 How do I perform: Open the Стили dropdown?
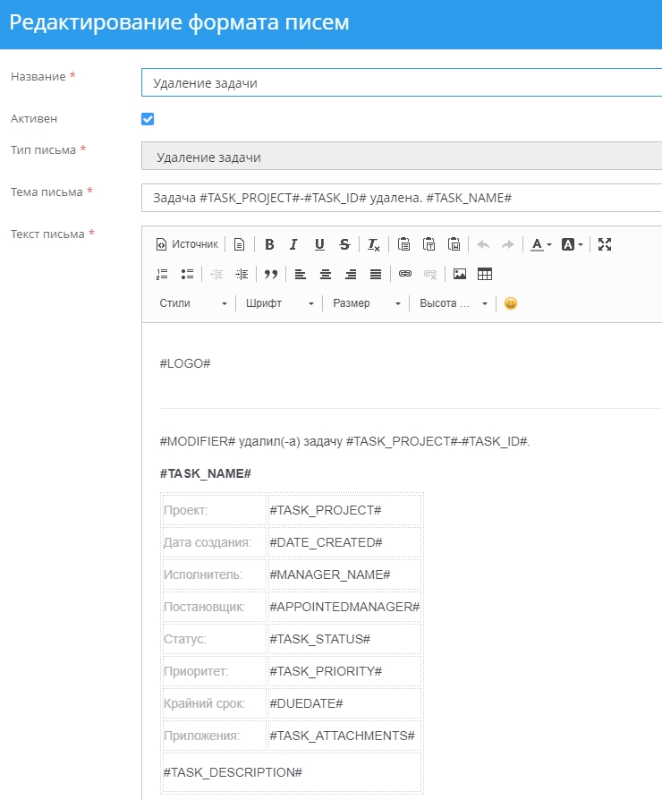[x=193, y=303]
